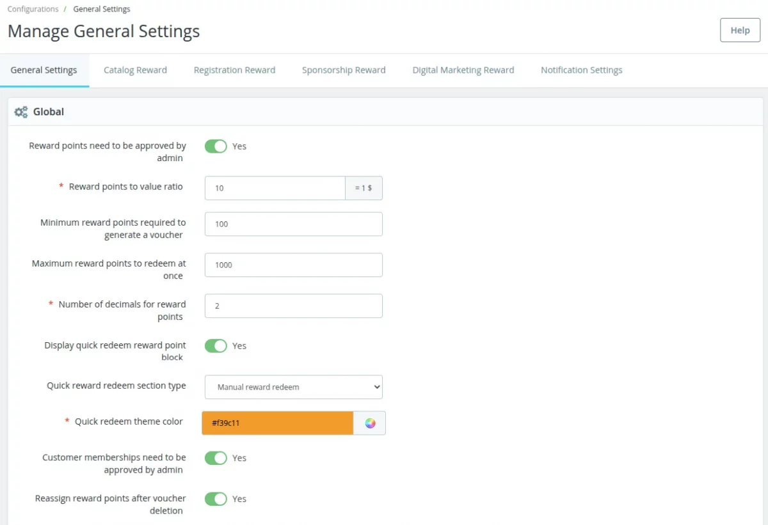Viewport: 768px width, 525px height.
Task: Click the #f39c11 theme color swatch
Action: 277,423
